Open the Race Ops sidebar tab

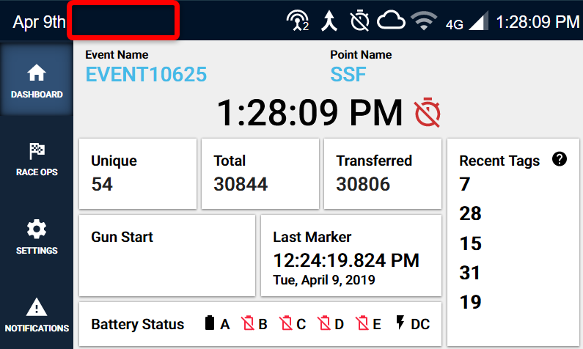(x=37, y=159)
